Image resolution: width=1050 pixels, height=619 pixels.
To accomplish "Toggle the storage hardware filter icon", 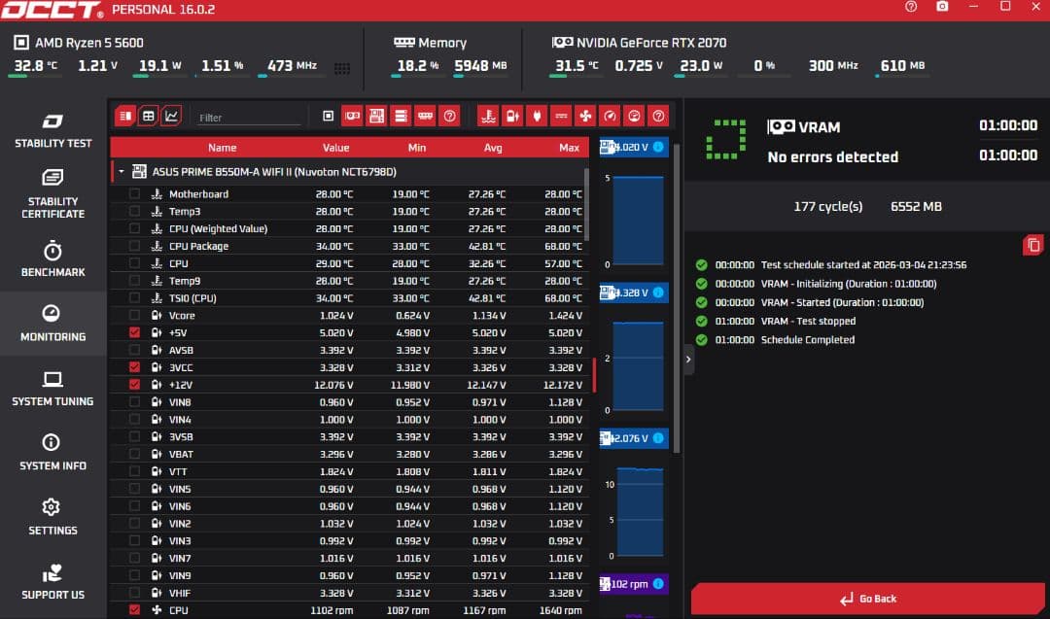I will tap(402, 117).
